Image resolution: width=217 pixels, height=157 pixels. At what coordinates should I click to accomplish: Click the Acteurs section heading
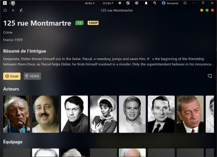click(x=11, y=89)
